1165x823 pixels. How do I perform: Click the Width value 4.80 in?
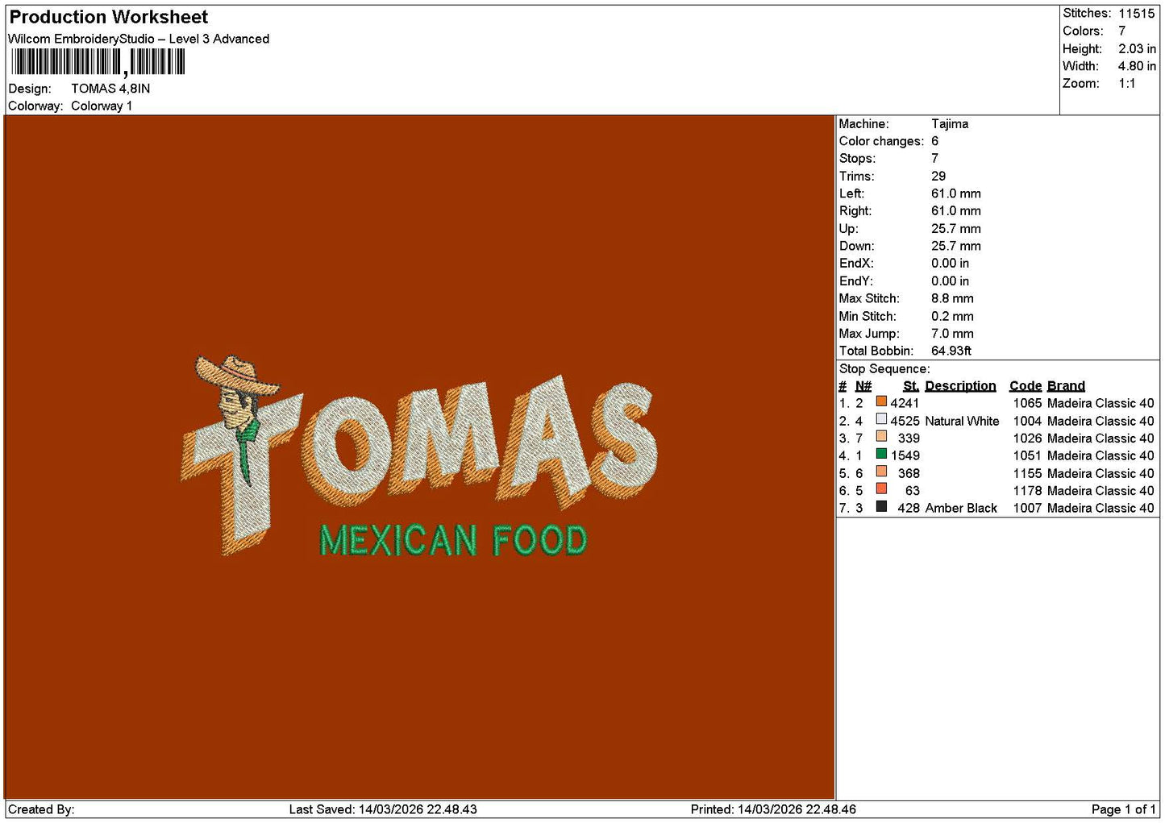(x=1137, y=66)
